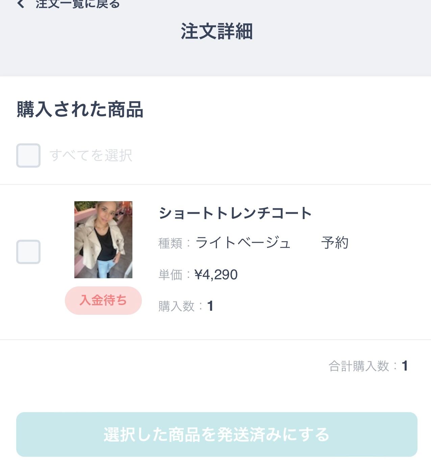
Task: Check the ショートトレンチコート item checkbox
Action: [28, 252]
